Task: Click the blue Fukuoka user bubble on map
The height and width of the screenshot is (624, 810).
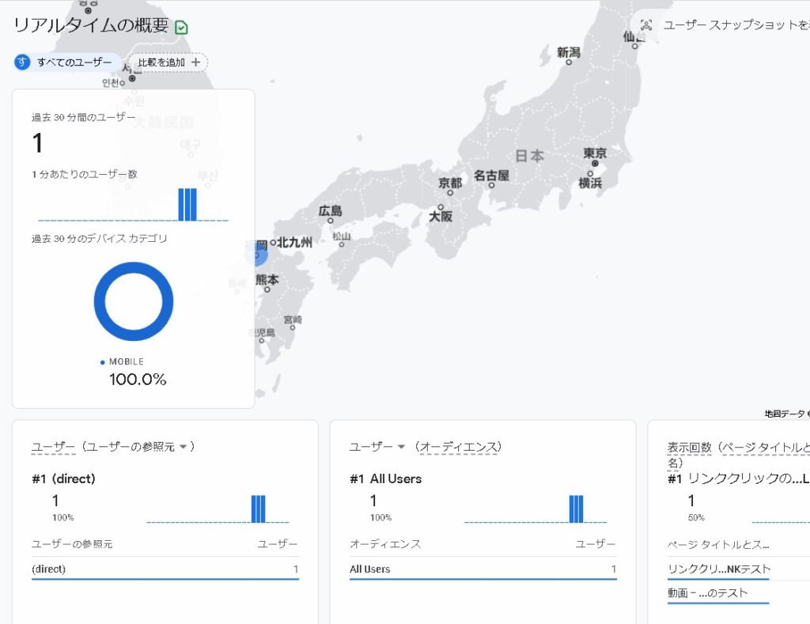Action: tap(256, 255)
